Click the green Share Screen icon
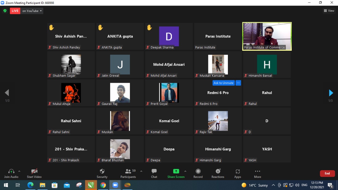The height and width of the screenshot is (190, 338). 176,171
